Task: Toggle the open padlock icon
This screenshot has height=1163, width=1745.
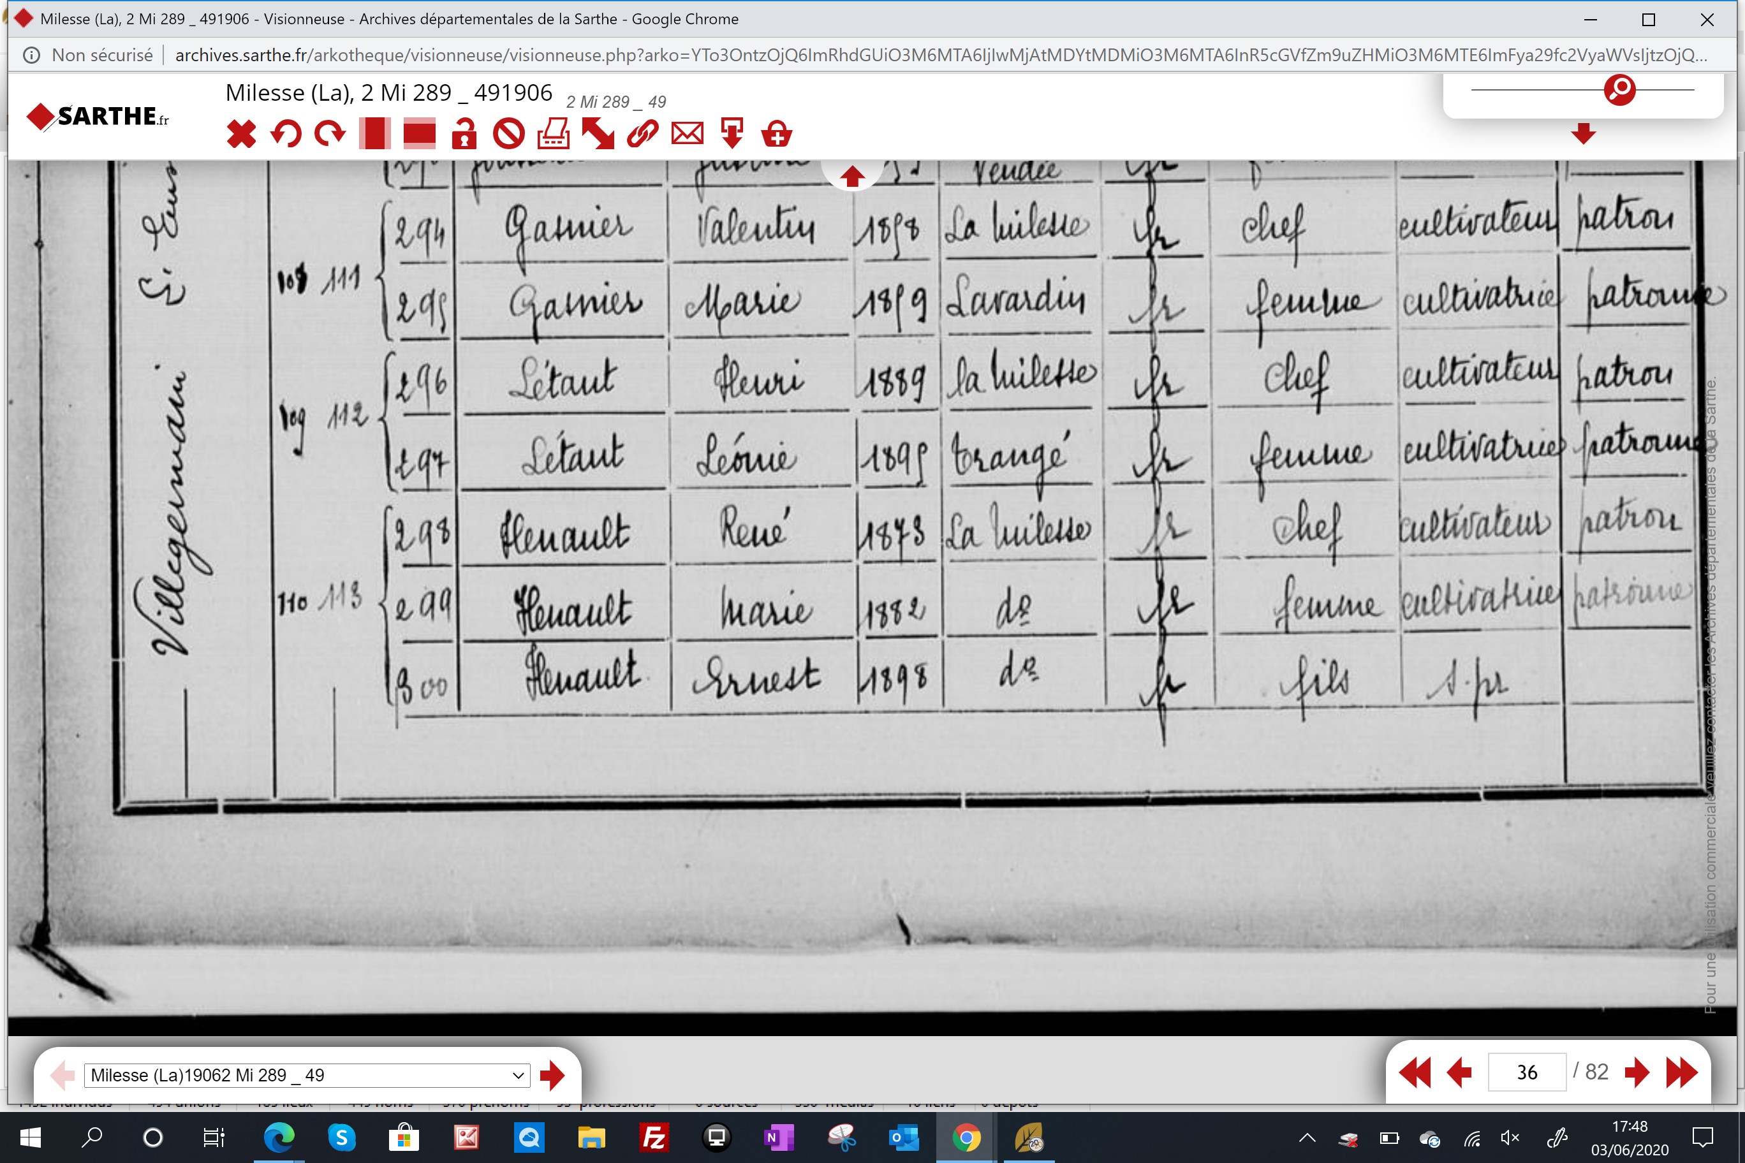Action: (464, 135)
